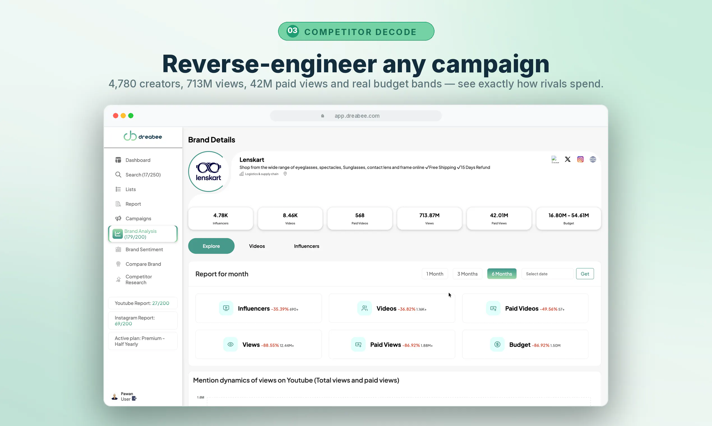
Task: Click the dreabee logo
Action: (x=143, y=136)
